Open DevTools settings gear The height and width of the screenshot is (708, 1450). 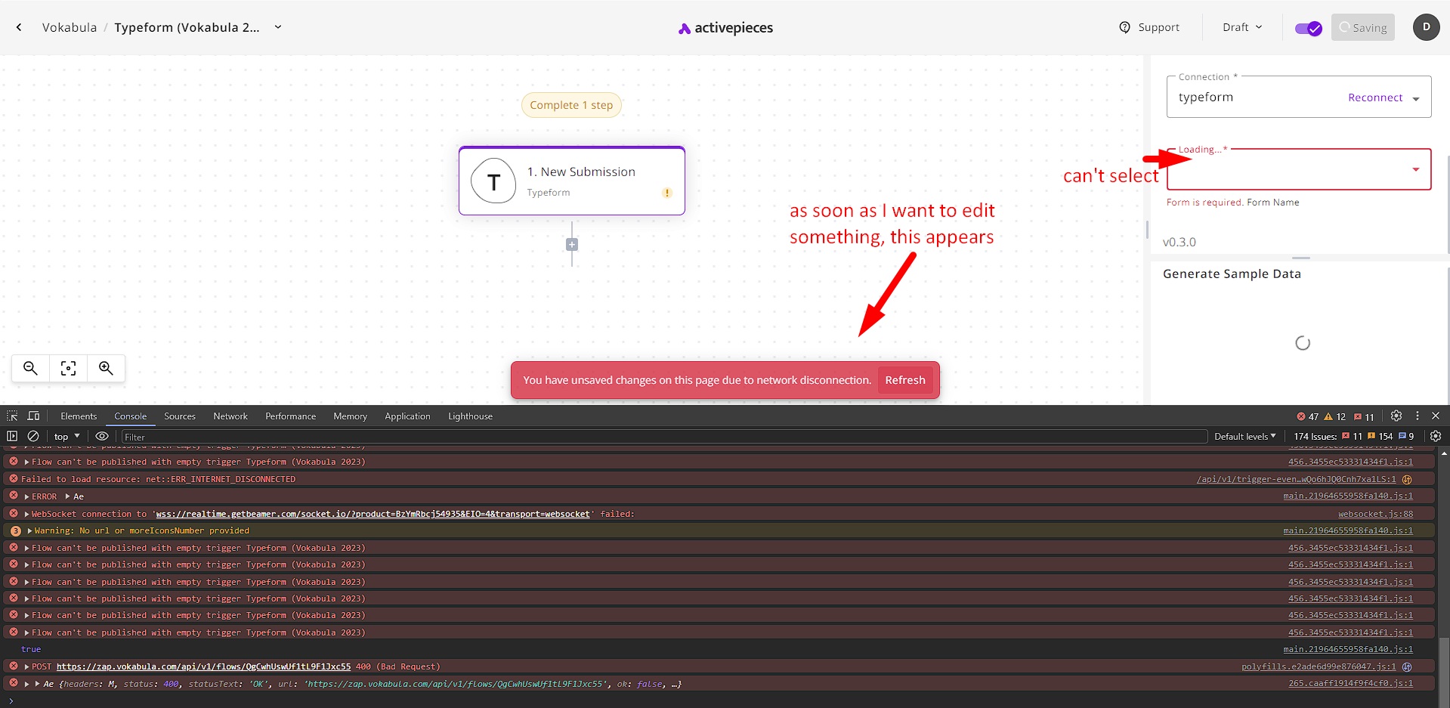(1396, 416)
